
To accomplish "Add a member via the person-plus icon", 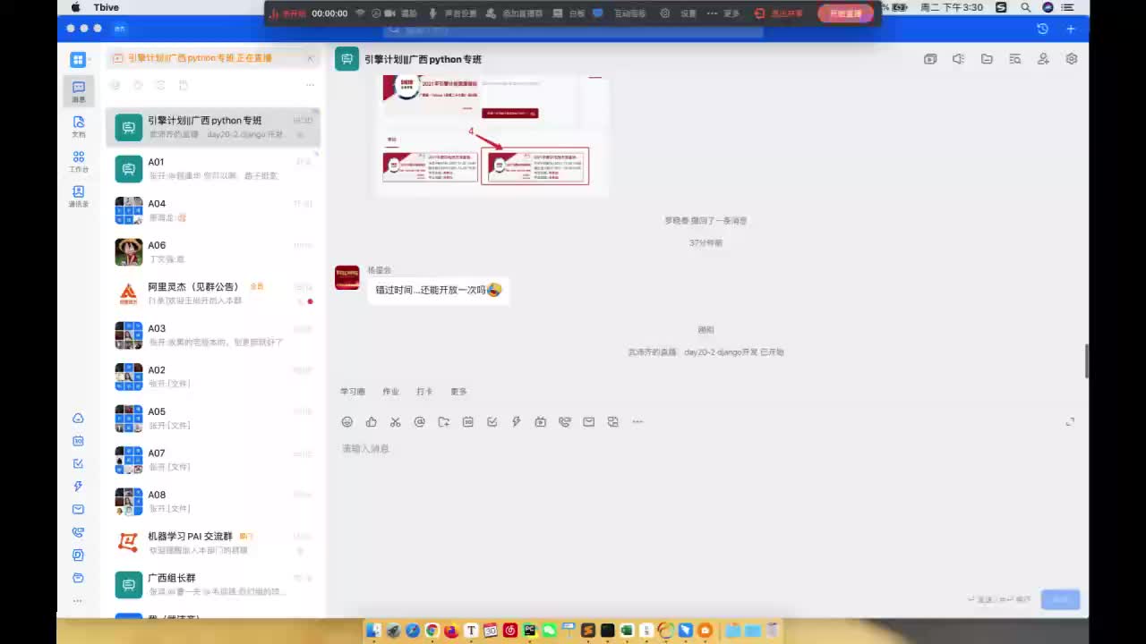I will click(x=1043, y=59).
